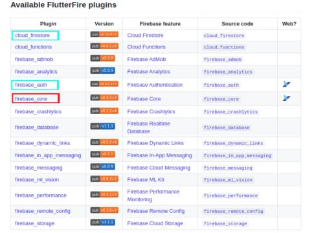Viewport: 314px width, 233px height.
Task: Open firebase_analytics pub v5.0.9 badge
Action: pyautogui.click(x=103, y=71)
